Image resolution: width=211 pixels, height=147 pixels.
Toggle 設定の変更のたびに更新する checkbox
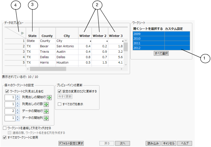point(59,91)
